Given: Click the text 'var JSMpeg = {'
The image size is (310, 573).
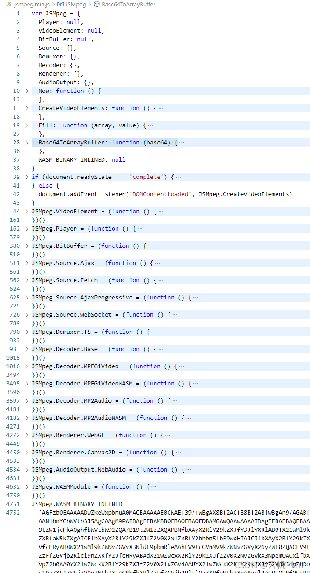Looking at the screenshot, I should tap(56, 14).
